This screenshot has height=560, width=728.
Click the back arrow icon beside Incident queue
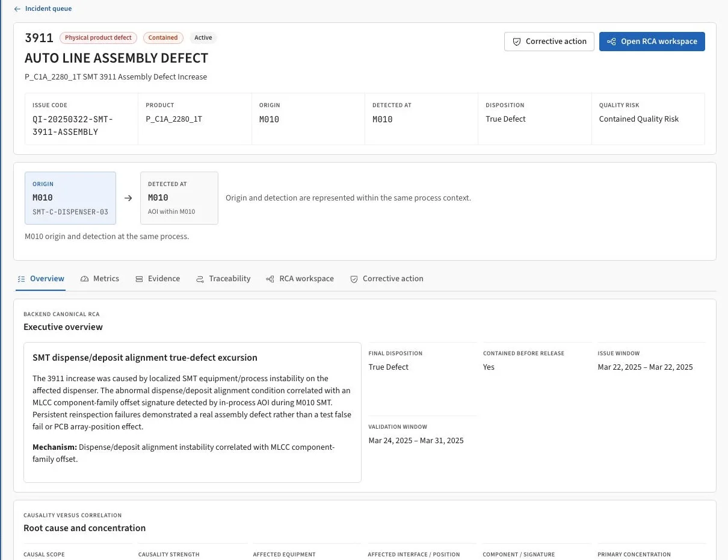[17, 9]
